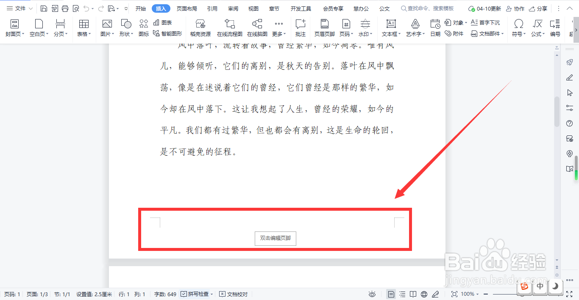
Task: Click the zoom out minus button
Action: (x=486, y=294)
